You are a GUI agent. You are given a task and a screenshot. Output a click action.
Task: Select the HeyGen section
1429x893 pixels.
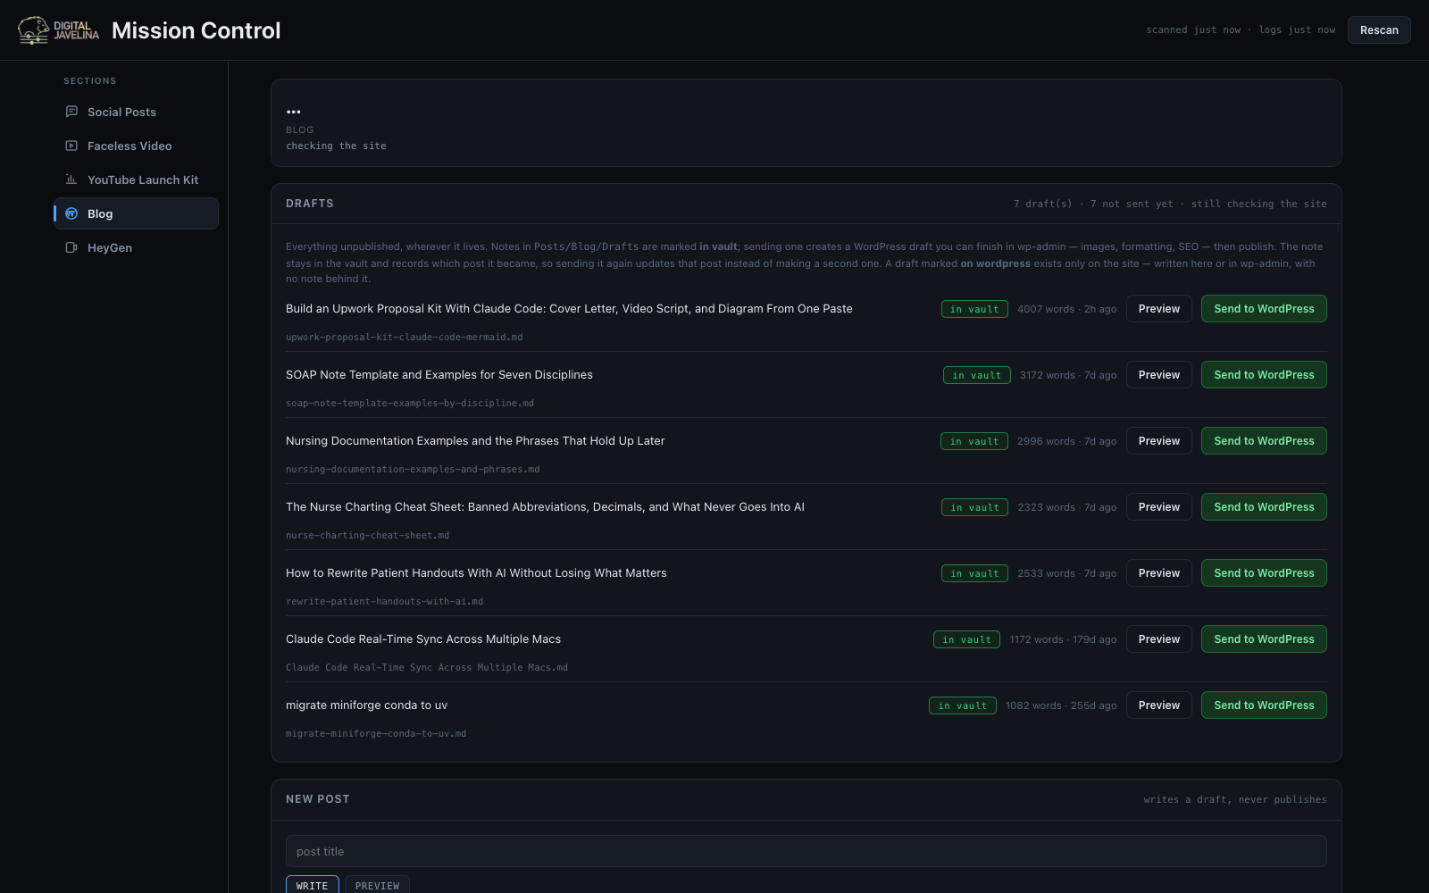point(136,247)
